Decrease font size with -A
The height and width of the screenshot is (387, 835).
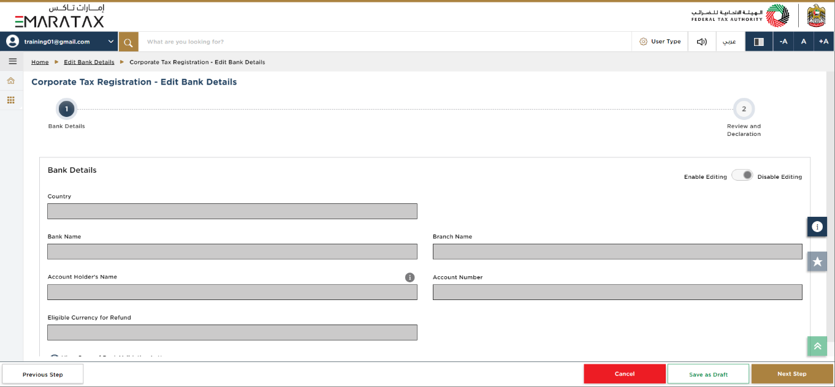(x=784, y=42)
